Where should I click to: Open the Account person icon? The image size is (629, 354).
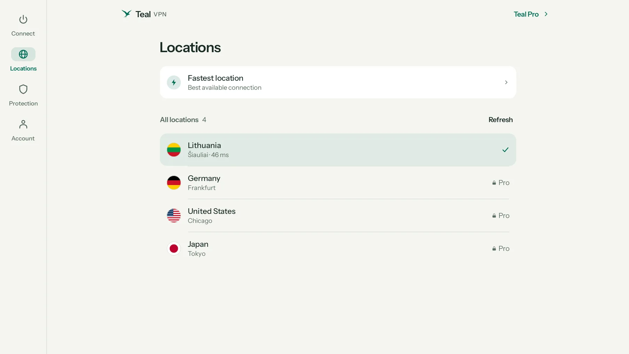pyautogui.click(x=23, y=124)
